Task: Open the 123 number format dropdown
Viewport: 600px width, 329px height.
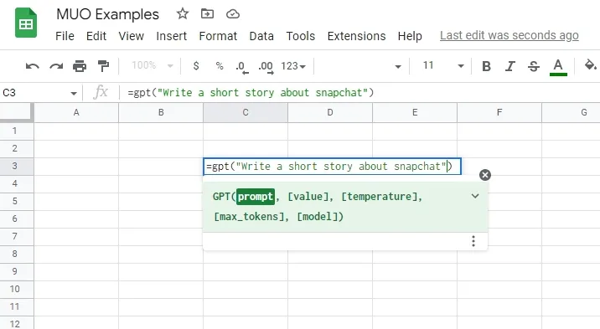Action: coord(293,66)
